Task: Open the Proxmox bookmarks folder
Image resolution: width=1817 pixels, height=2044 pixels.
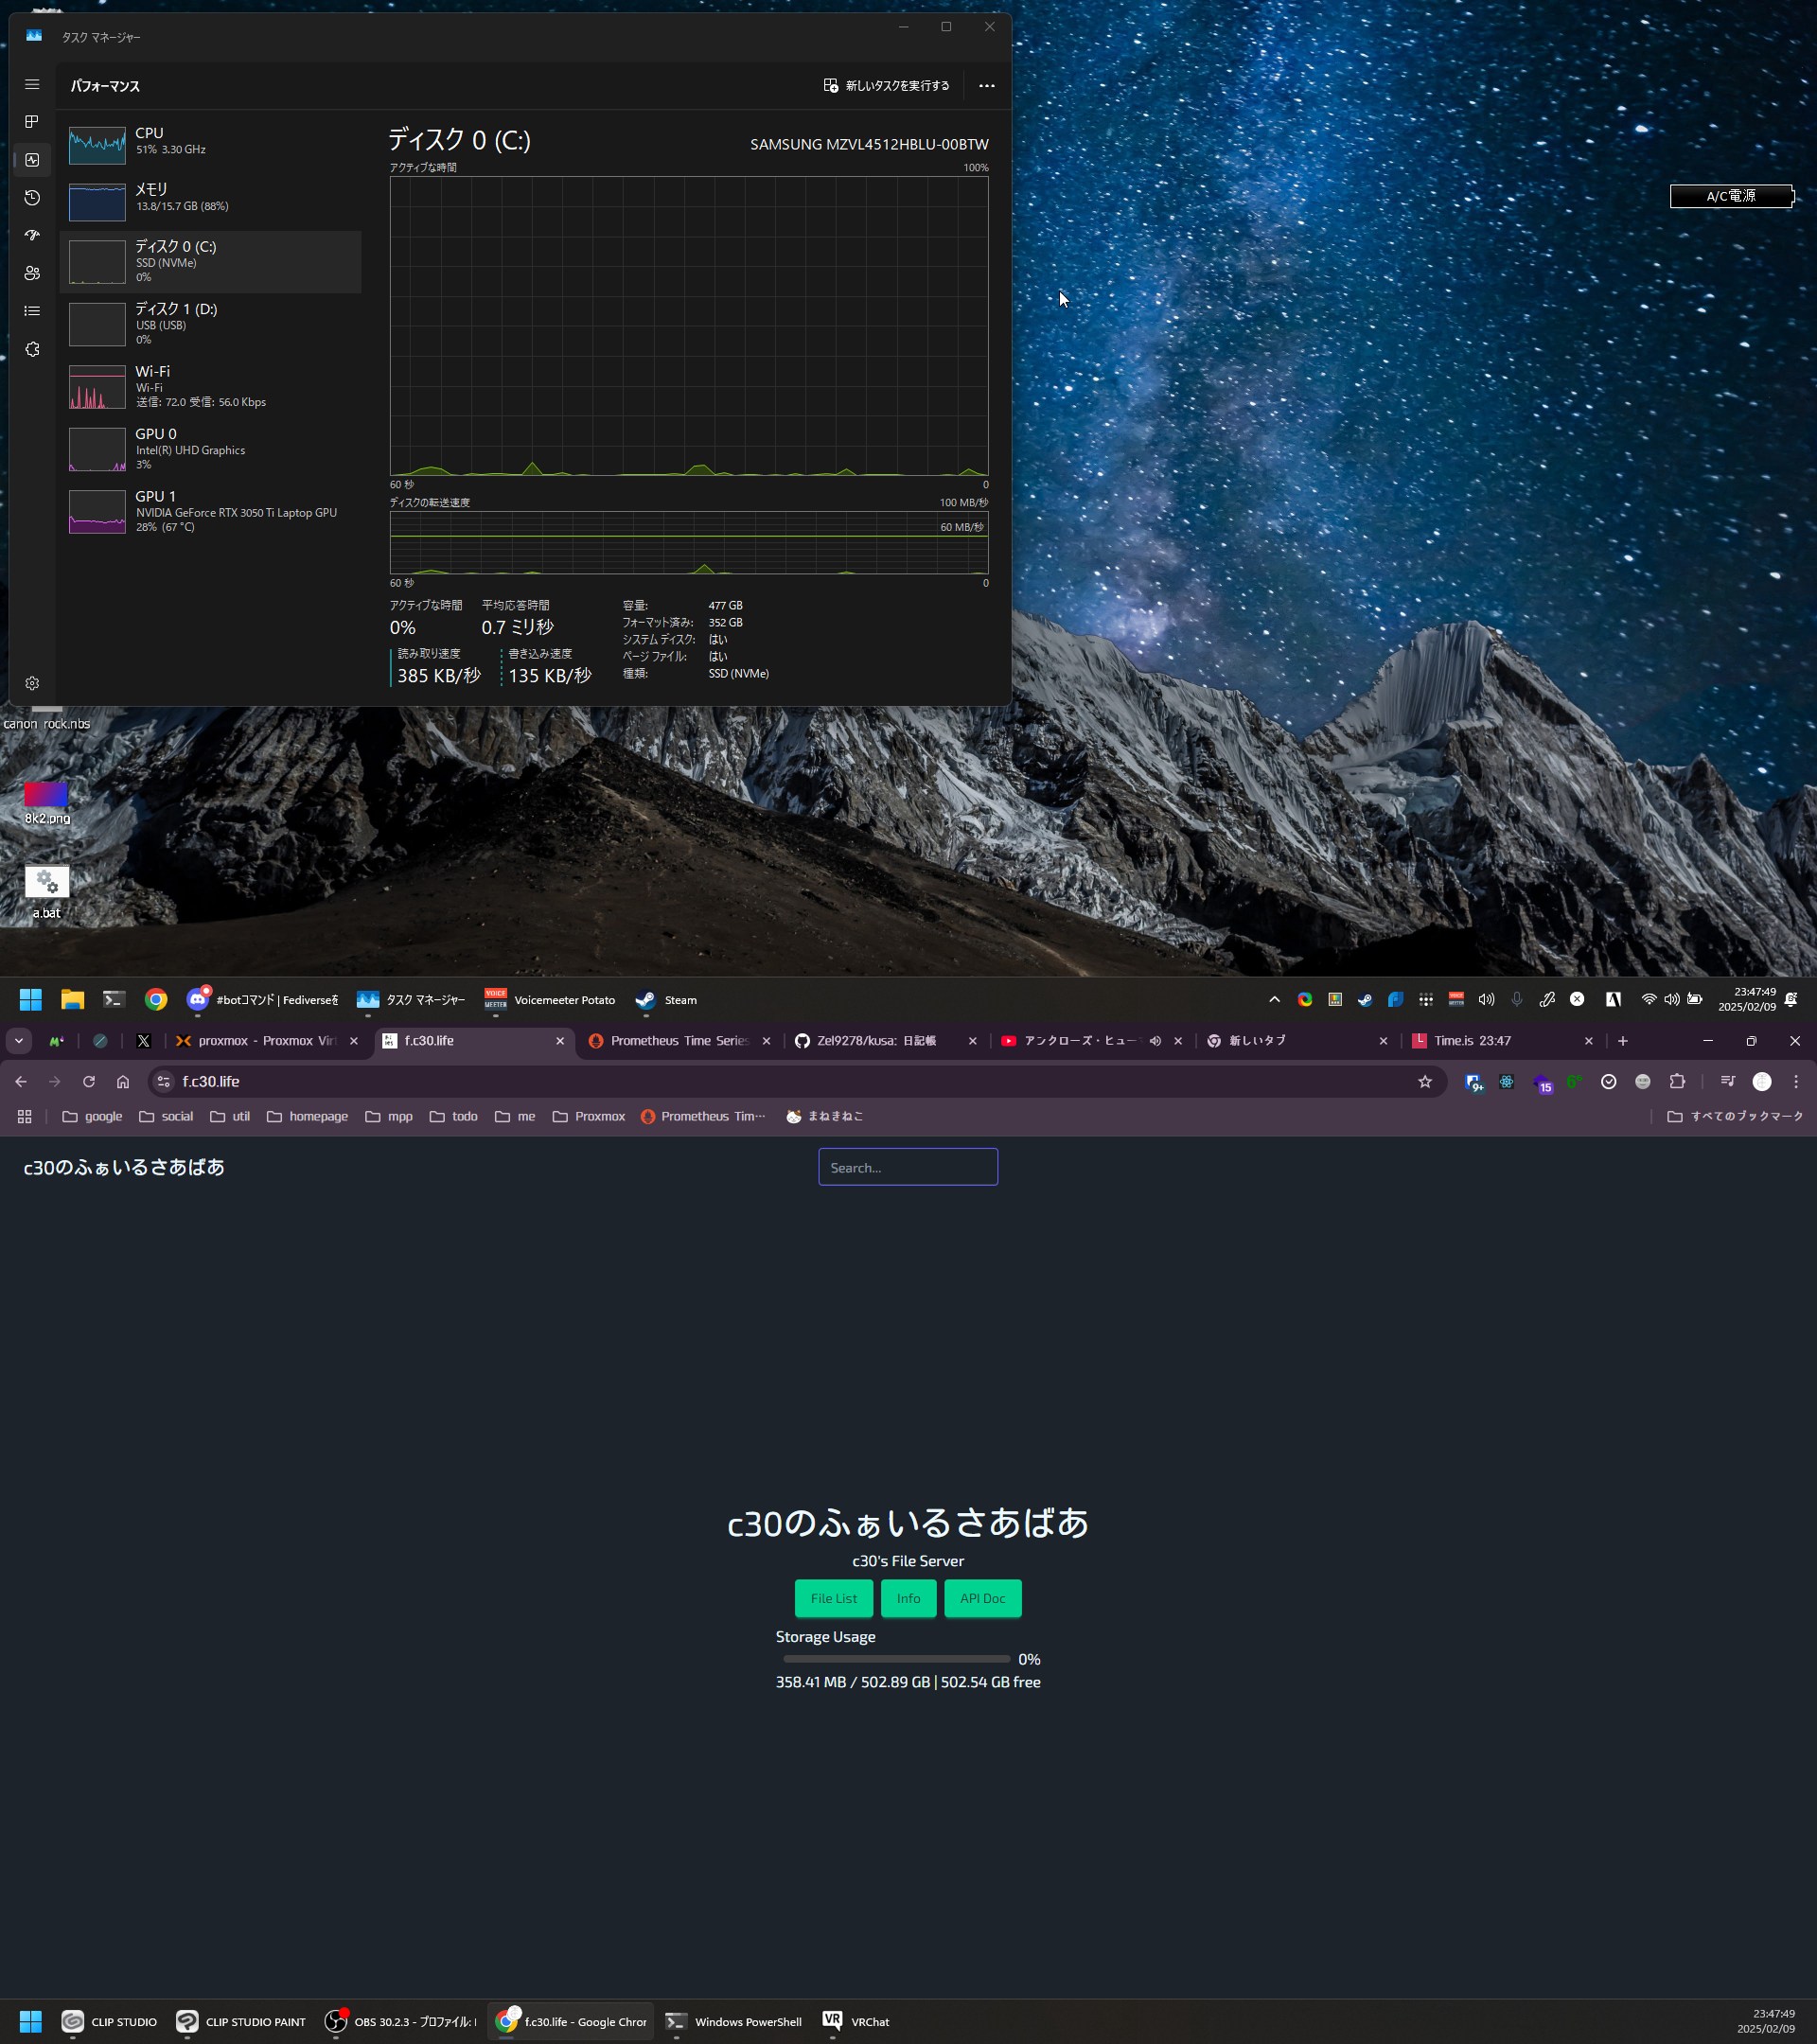Action: click(589, 1116)
